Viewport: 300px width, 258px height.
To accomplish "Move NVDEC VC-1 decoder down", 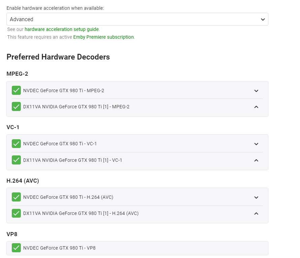I will [256, 144].
